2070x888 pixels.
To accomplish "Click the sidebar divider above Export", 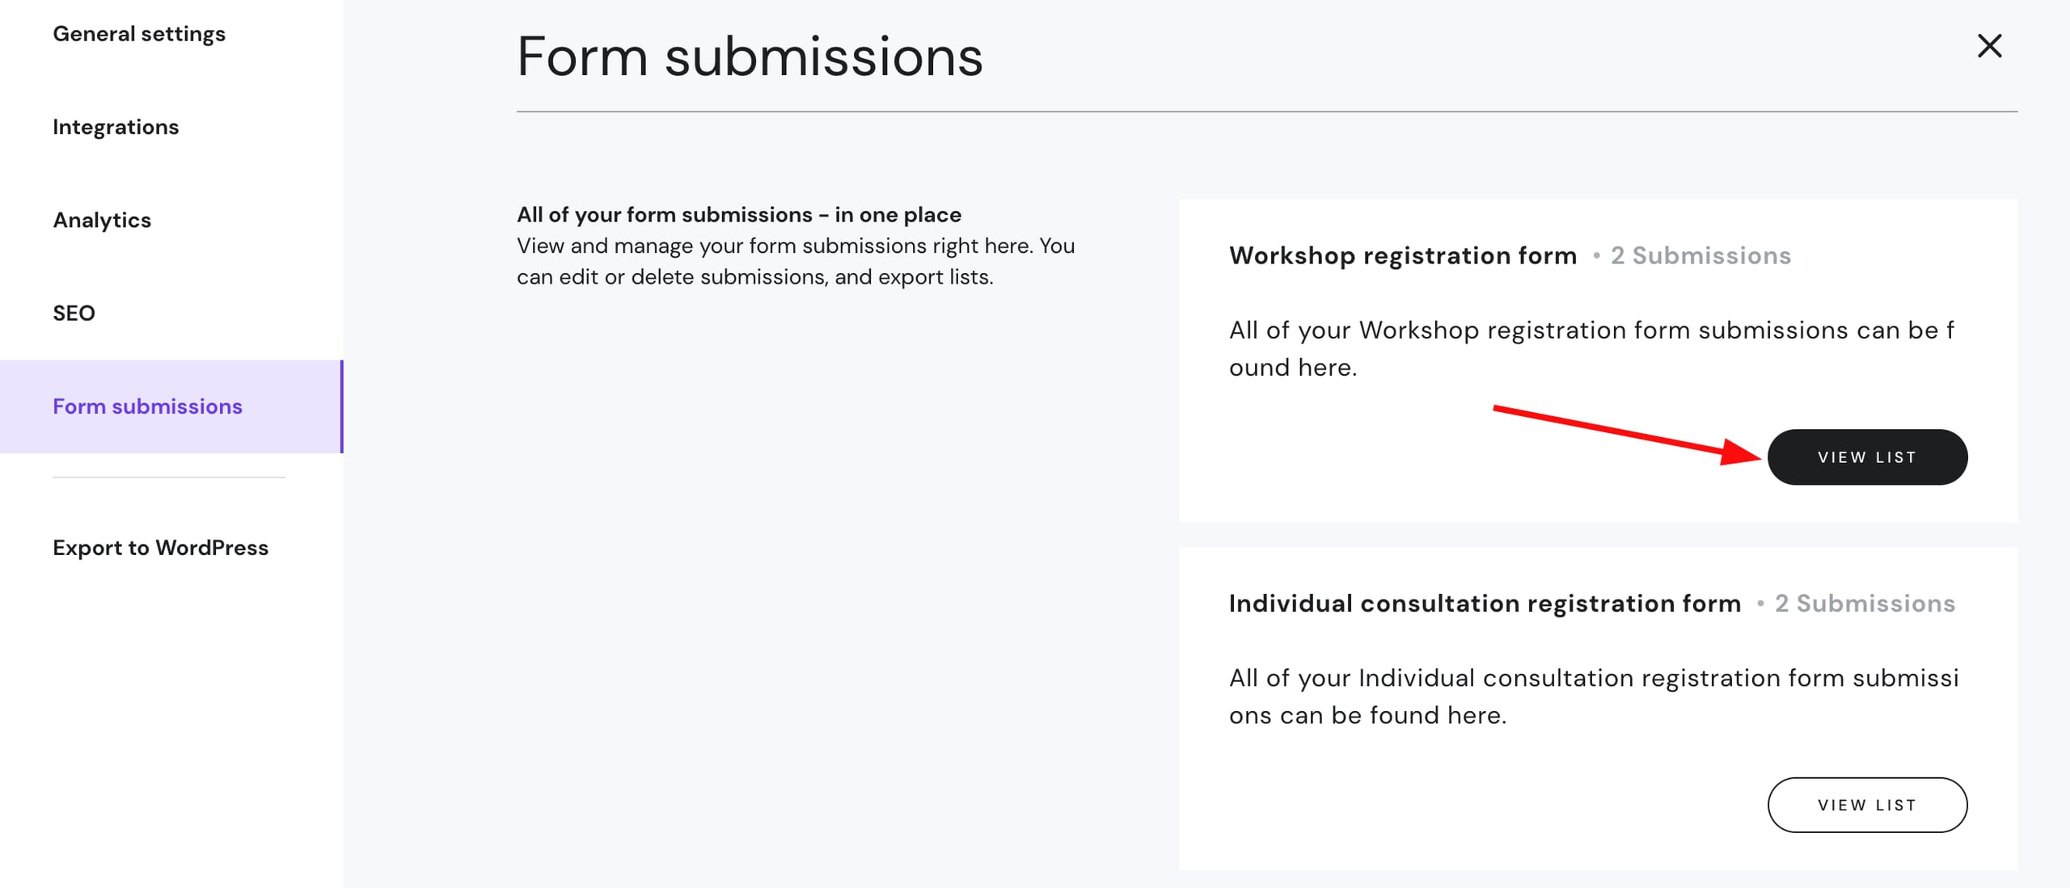I will click(169, 478).
